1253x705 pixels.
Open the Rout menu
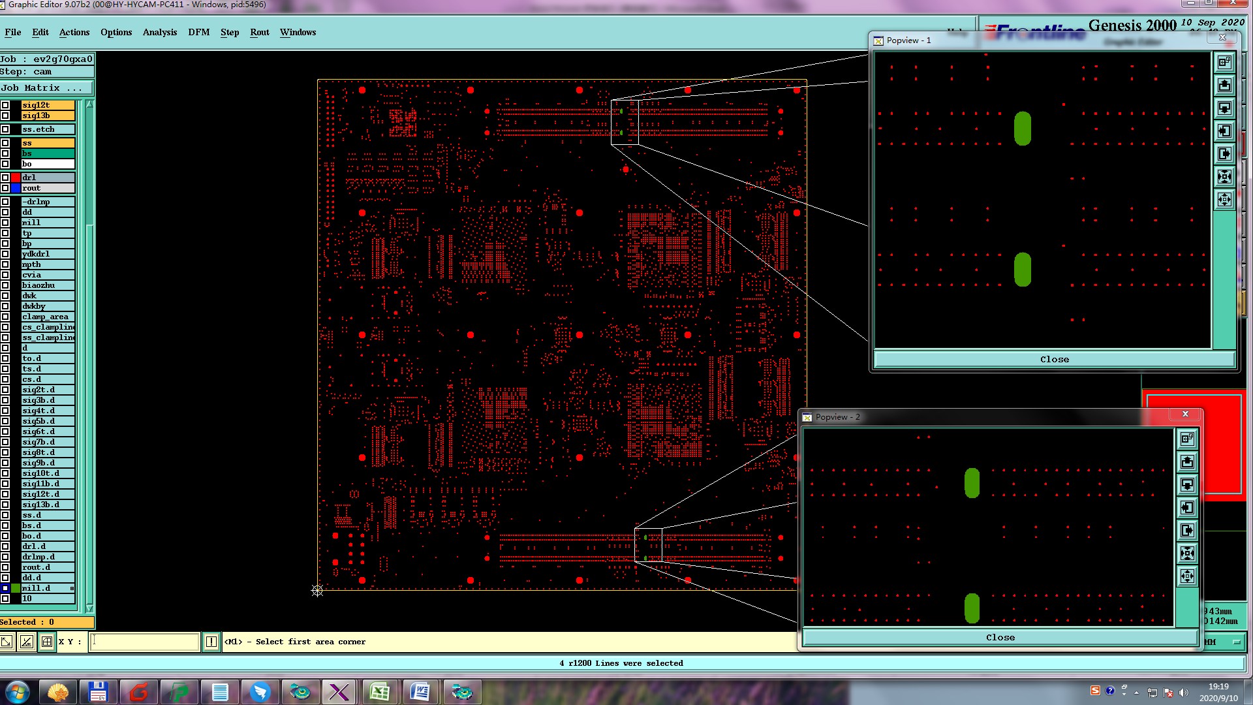(260, 32)
